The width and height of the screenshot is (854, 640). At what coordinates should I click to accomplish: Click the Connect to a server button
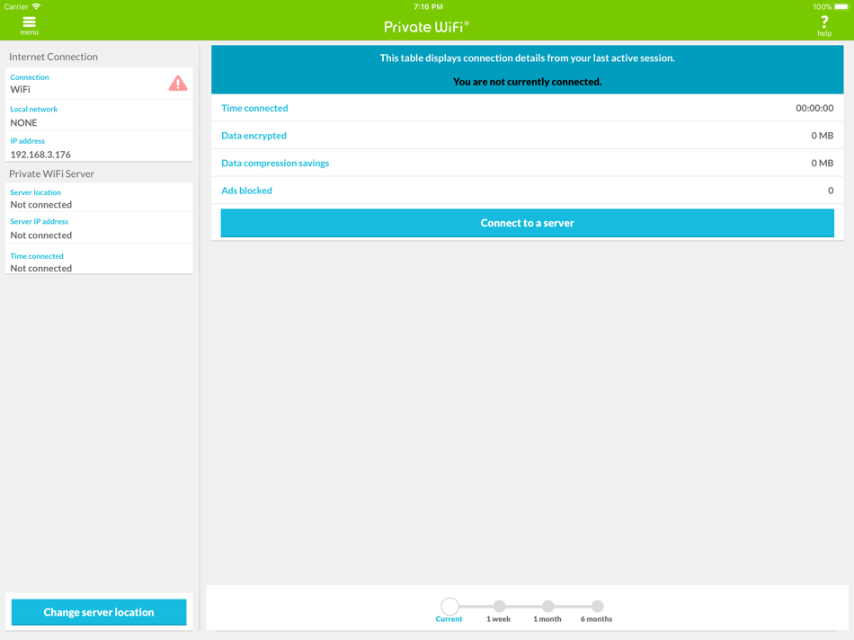(x=527, y=223)
